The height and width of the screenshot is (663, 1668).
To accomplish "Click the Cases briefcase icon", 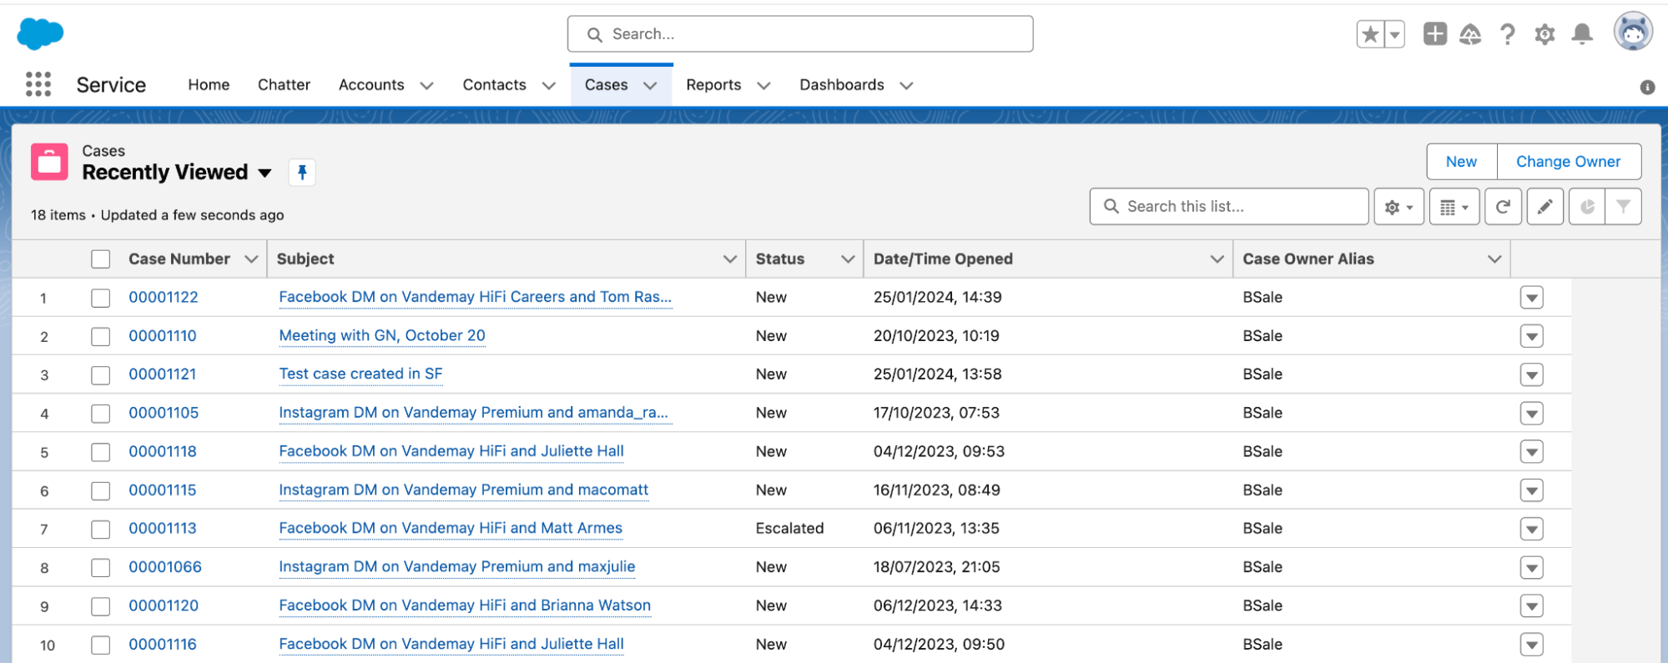I will (x=49, y=162).
